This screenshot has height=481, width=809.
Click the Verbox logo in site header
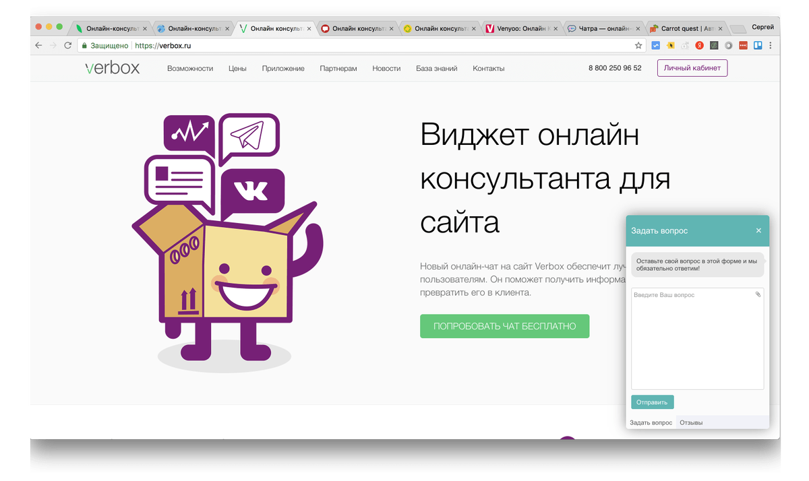pyautogui.click(x=113, y=68)
